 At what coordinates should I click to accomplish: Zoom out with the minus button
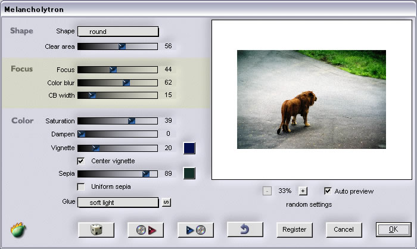tap(267, 191)
